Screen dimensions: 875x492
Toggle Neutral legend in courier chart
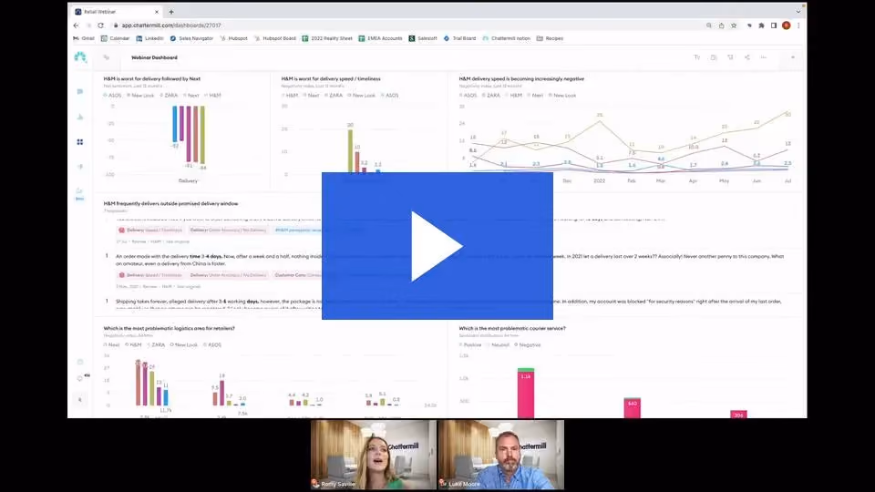(498, 344)
